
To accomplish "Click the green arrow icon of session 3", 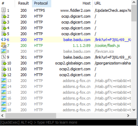I will 4,22.
